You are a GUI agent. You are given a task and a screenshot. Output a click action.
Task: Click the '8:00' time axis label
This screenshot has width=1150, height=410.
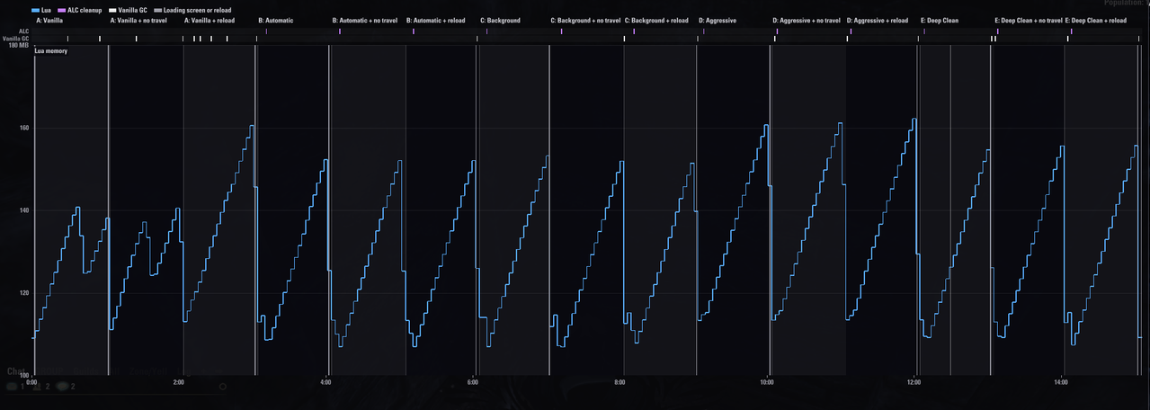point(620,382)
